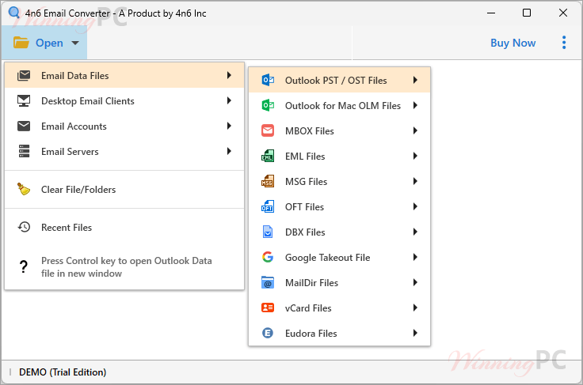Expand the Desktop Email Clients submenu arrow
Viewport: 583px width, 385px height.
[x=229, y=100]
